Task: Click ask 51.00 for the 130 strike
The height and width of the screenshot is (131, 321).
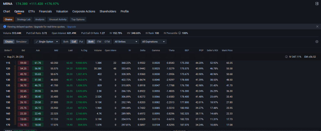Action: pos(38,80)
